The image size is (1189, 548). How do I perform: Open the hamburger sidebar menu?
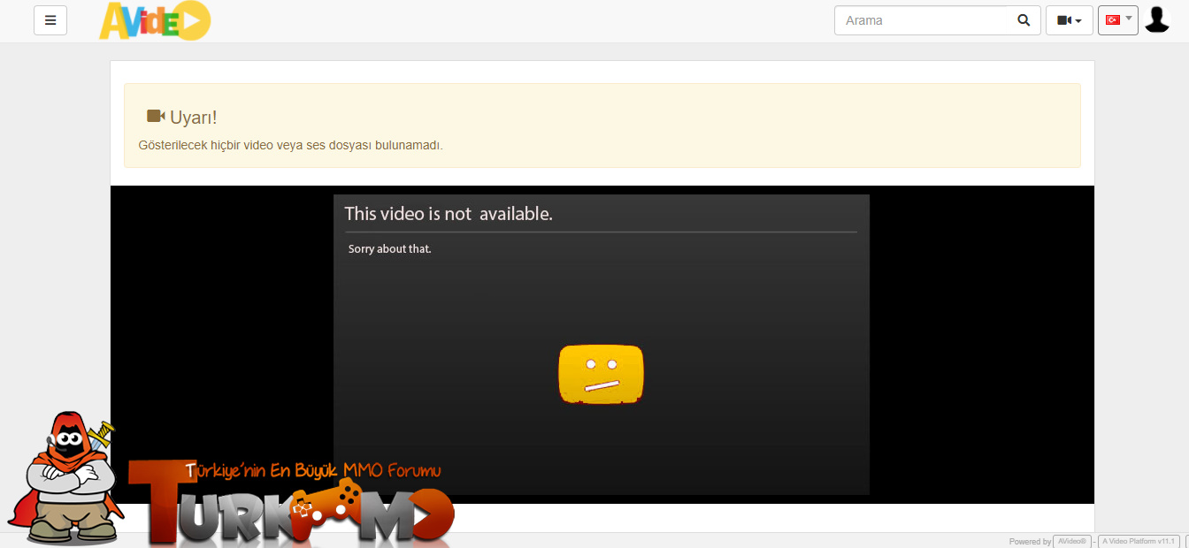pyautogui.click(x=50, y=20)
